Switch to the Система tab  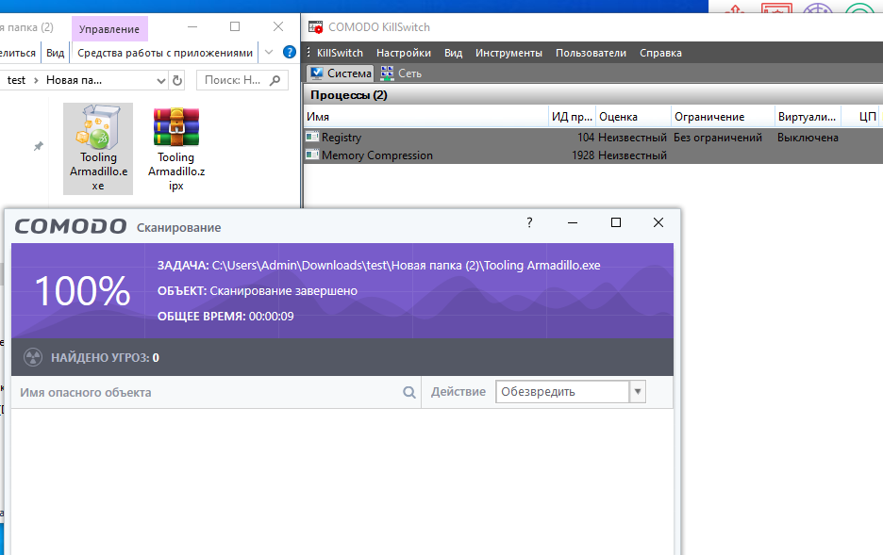coord(341,73)
